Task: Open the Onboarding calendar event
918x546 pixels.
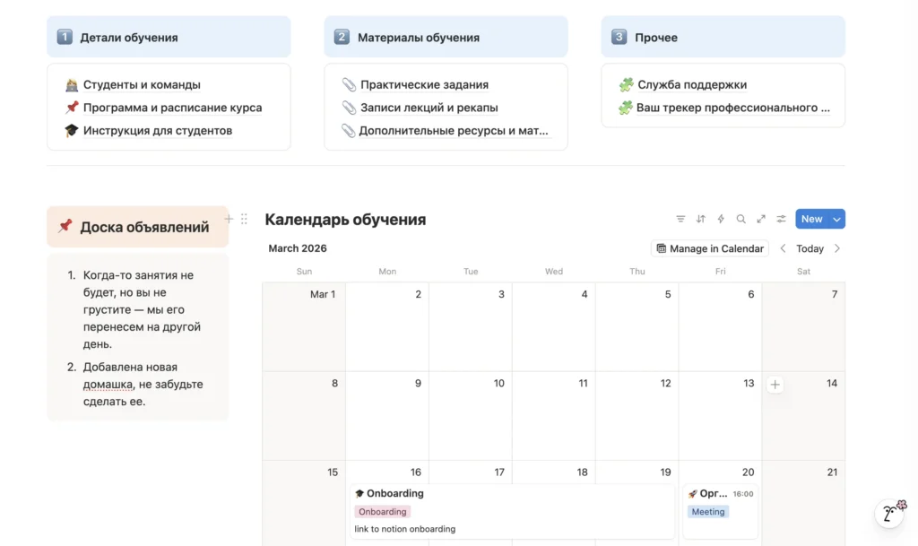Action: coord(395,493)
